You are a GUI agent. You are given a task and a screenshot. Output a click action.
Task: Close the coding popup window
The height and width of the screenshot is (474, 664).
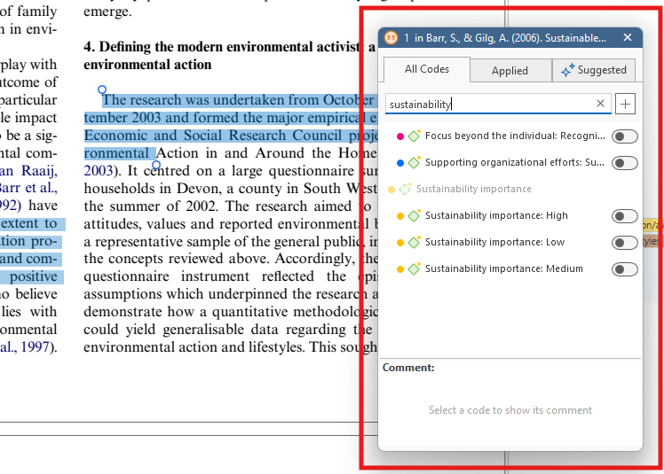point(628,37)
